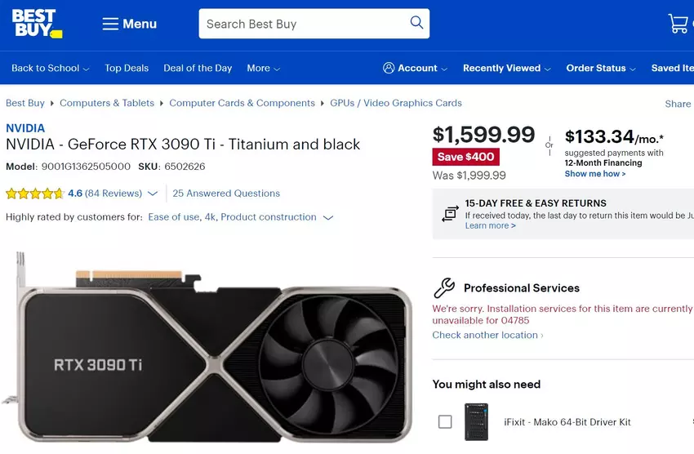Image resolution: width=694 pixels, height=454 pixels.
Task: Click into the Search Best Buy field
Action: [x=302, y=24]
